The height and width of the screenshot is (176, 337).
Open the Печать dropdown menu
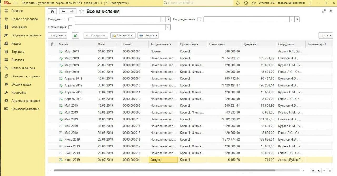coord(148,35)
